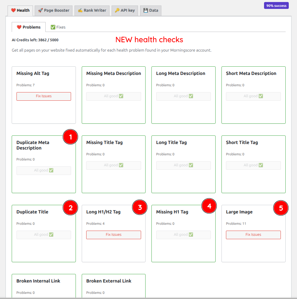Click the Broken External Link card title
This screenshot has width=297, height=299.
click(x=109, y=281)
